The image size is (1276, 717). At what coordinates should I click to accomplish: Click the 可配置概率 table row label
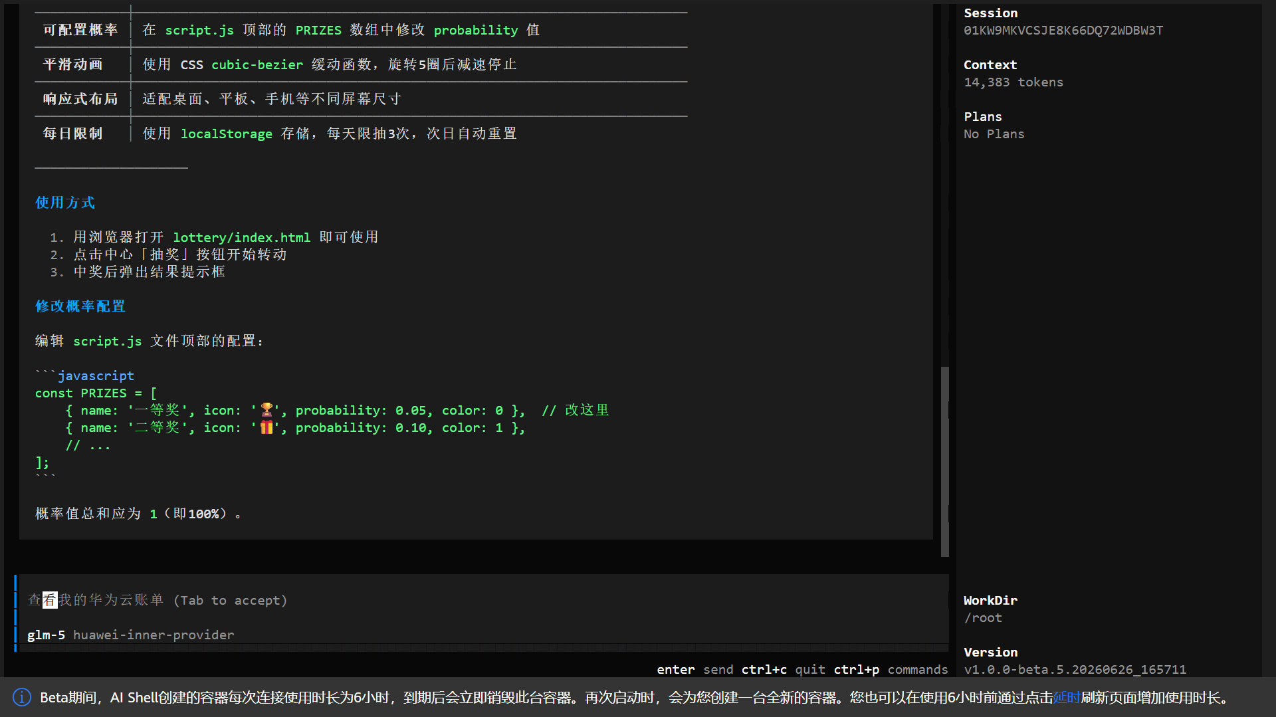point(80,29)
